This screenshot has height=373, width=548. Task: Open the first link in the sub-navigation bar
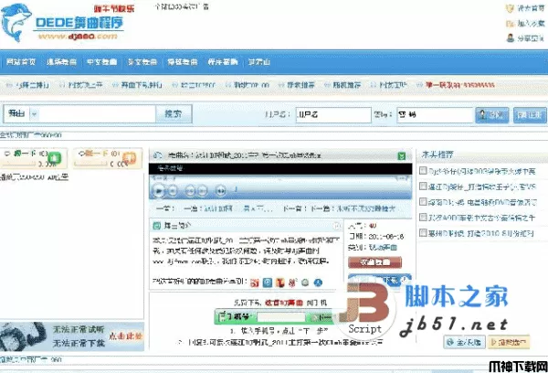(33, 85)
